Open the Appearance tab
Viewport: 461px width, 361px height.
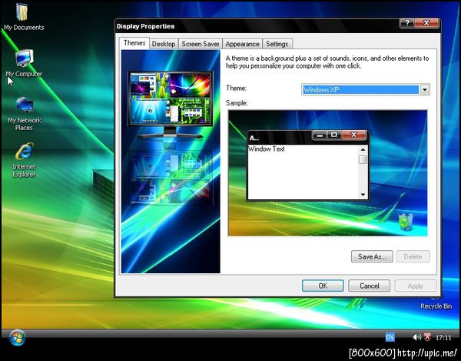tap(242, 44)
